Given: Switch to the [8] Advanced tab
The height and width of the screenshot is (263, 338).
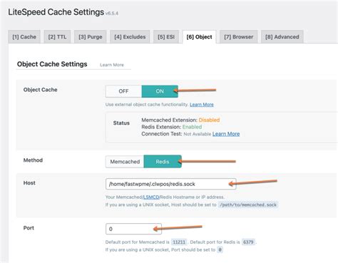Looking at the screenshot, I should (x=282, y=37).
